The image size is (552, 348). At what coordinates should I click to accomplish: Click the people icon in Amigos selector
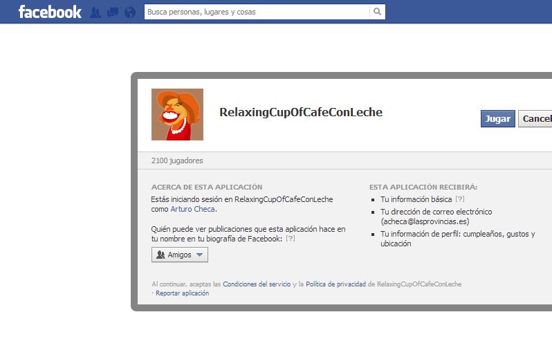[160, 255]
